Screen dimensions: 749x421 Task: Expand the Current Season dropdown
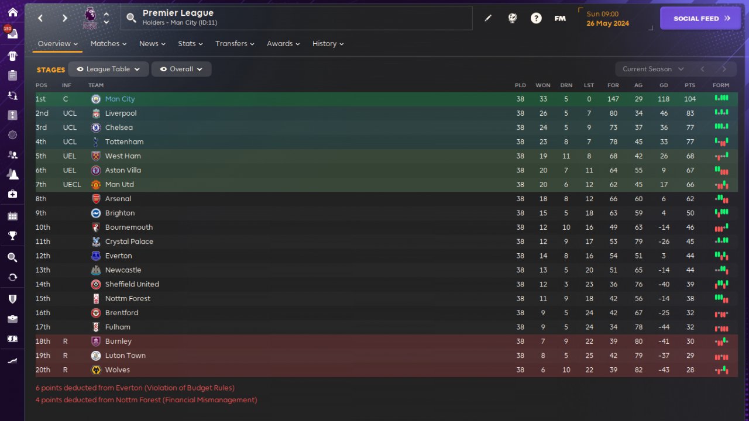pyautogui.click(x=652, y=69)
